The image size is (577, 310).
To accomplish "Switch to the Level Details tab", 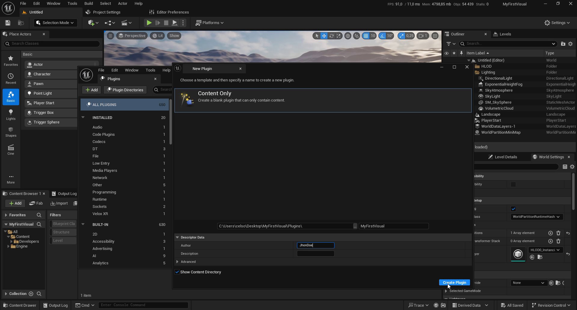I will pyautogui.click(x=502, y=157).
